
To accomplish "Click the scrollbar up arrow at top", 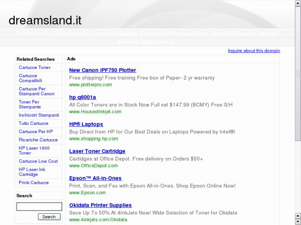I will pos(298,3).
